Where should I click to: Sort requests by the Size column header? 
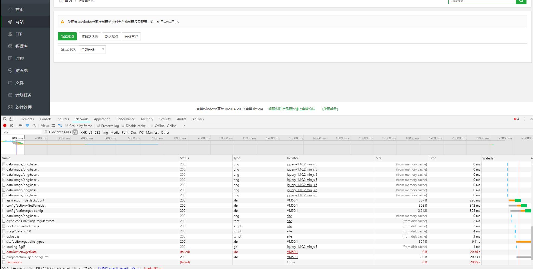click(401, 158)
